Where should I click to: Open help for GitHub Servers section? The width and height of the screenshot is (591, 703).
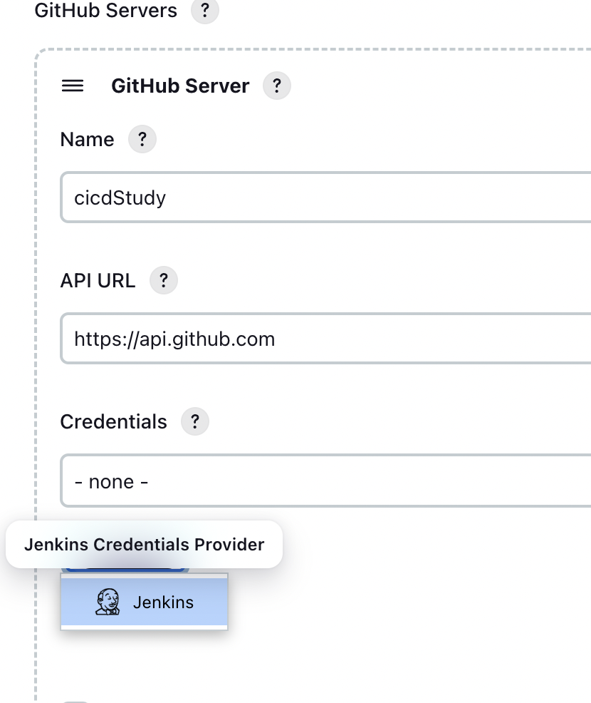pos(204,10)
